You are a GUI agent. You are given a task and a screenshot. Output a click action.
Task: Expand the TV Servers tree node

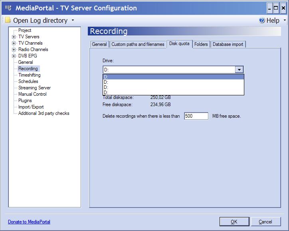click(14, 37)
